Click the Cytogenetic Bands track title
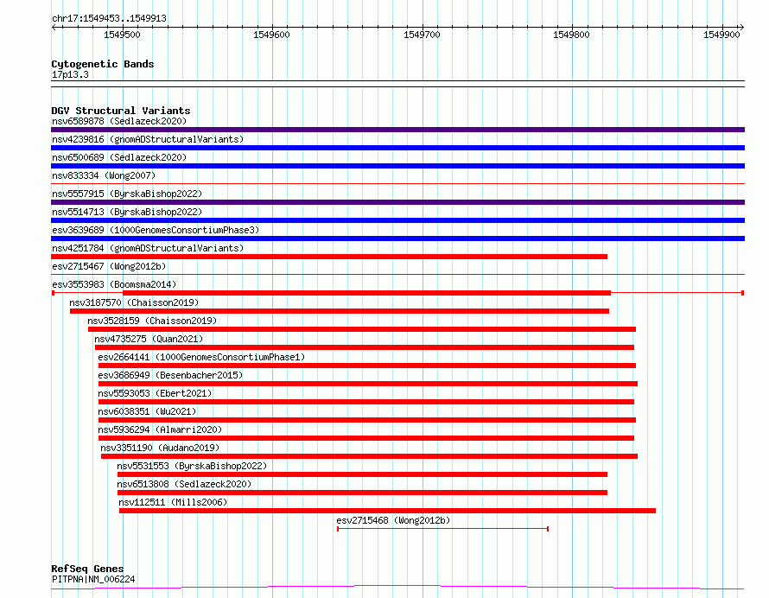This screenshot has height=598, width=769. tap(103, 64)
